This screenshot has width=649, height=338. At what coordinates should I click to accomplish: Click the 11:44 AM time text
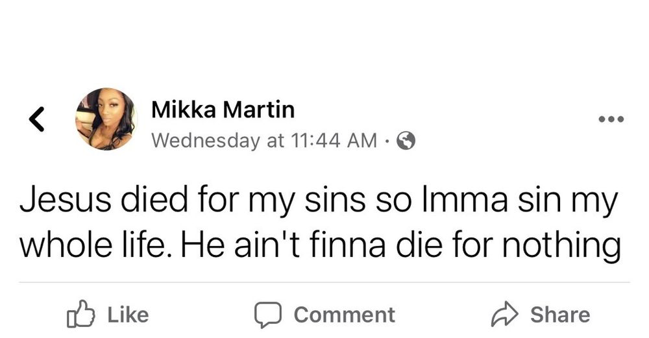pos(334,141)
